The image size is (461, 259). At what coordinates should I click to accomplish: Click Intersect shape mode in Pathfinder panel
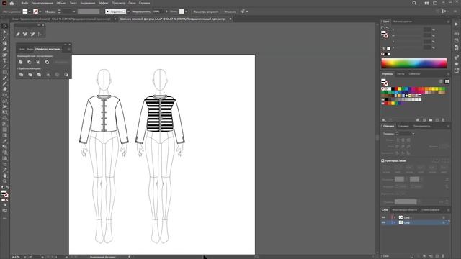(38, 63)
